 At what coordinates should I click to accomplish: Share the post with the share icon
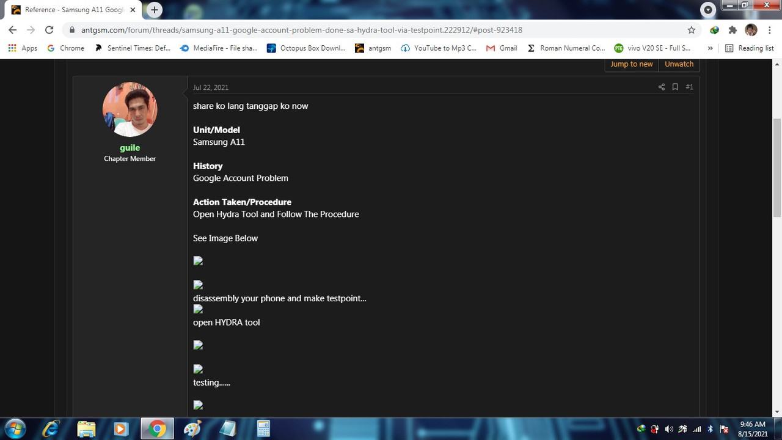click(x=661, y=87)
